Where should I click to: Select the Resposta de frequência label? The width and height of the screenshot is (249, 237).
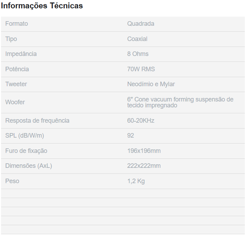(37, 121)
